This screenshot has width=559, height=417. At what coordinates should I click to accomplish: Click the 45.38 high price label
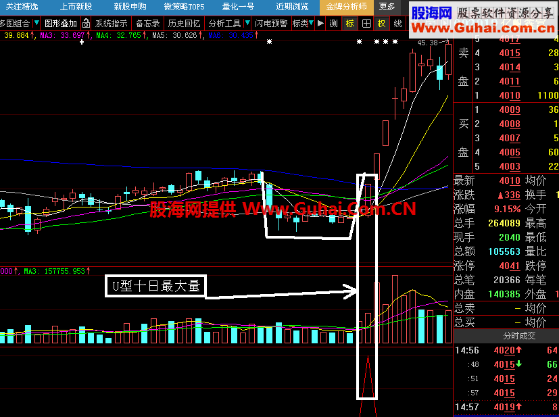427,43
